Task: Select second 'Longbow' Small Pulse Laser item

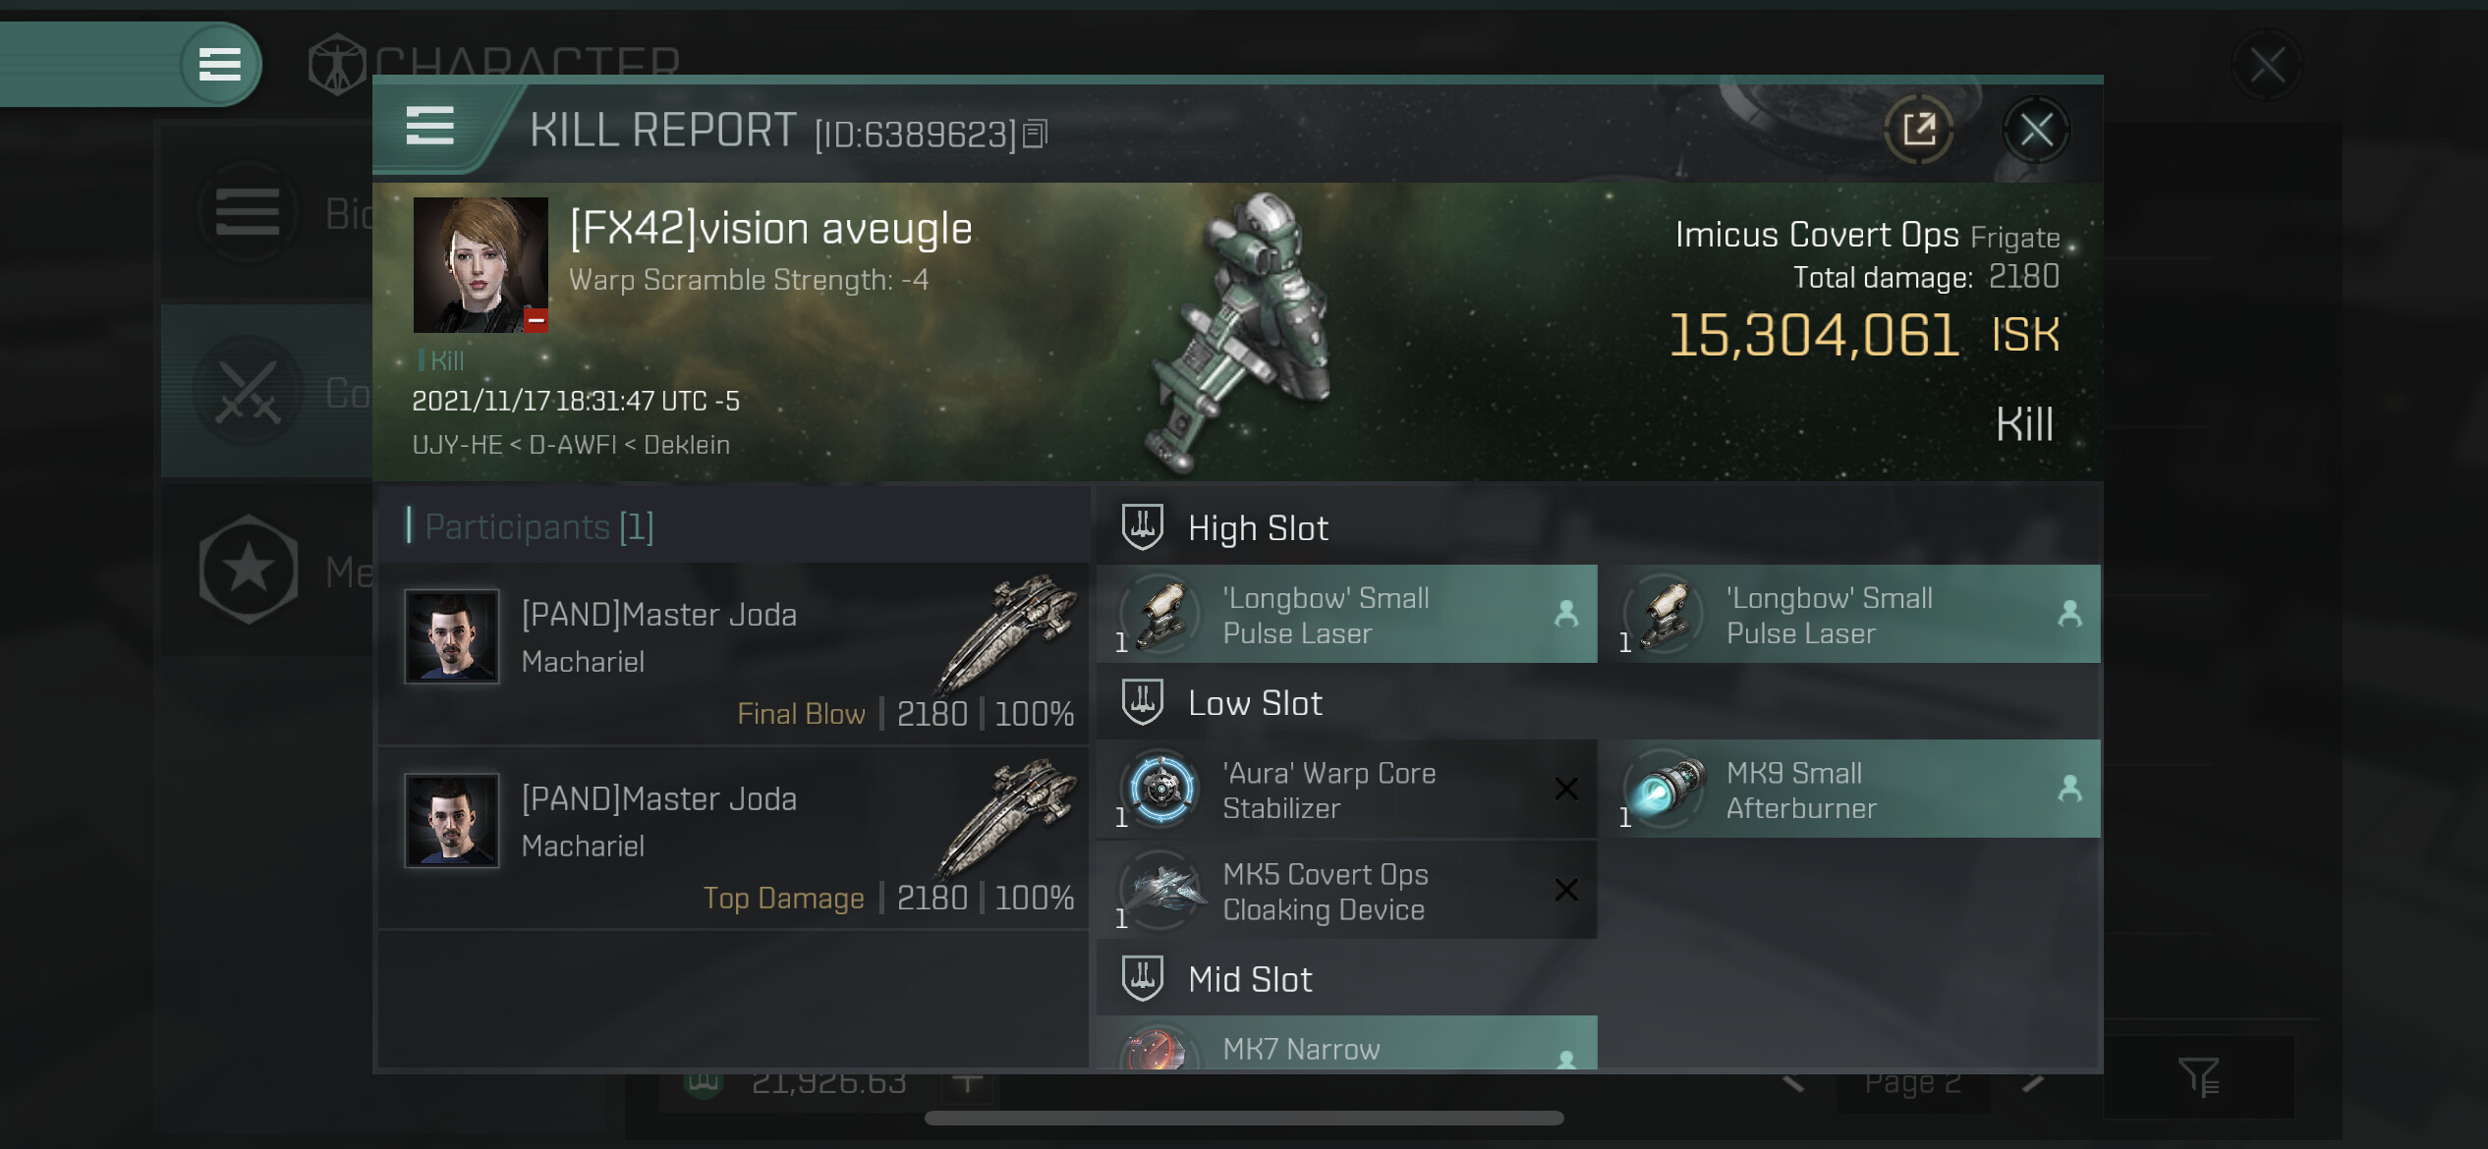Action: tap(1850, 614)
